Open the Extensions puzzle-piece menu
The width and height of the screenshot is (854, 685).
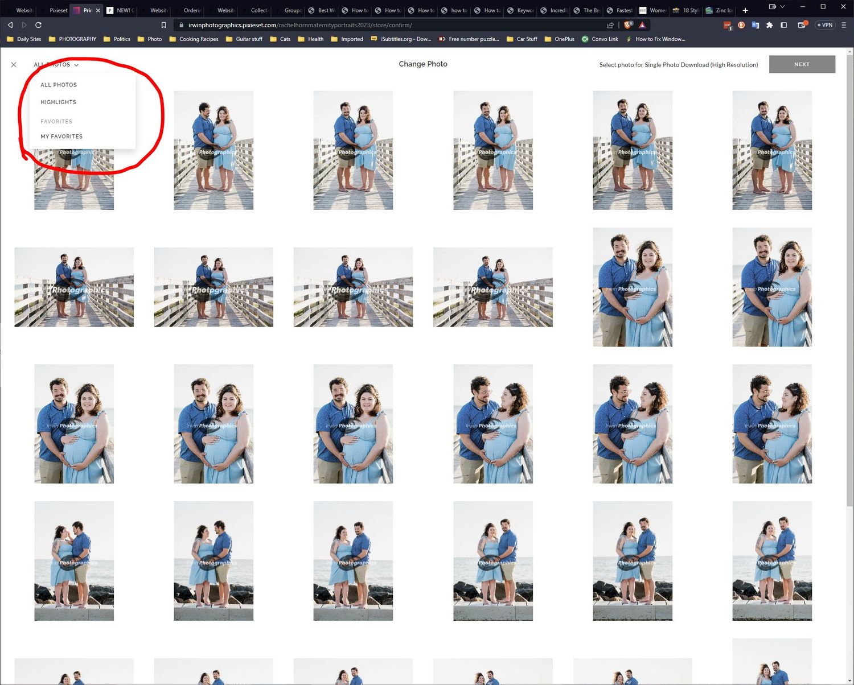pyautogui.click(x=770, y=25)
